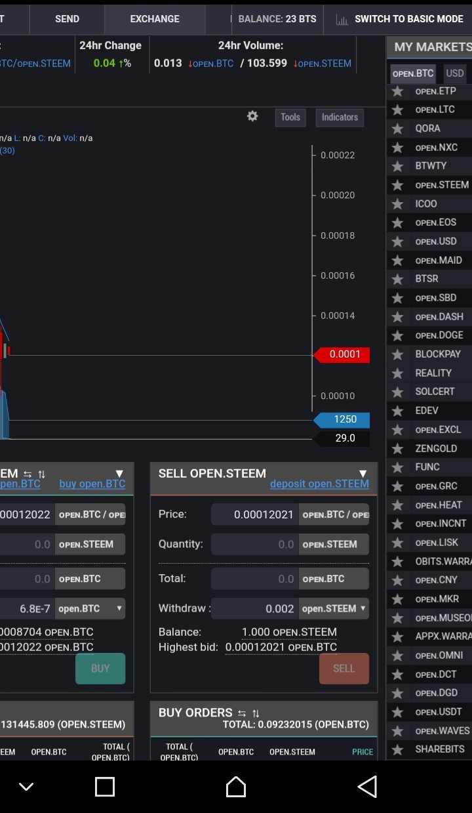Click the star beside BLOCKPAY
This screenshot has height=813, width=472.
pos(397,354)
